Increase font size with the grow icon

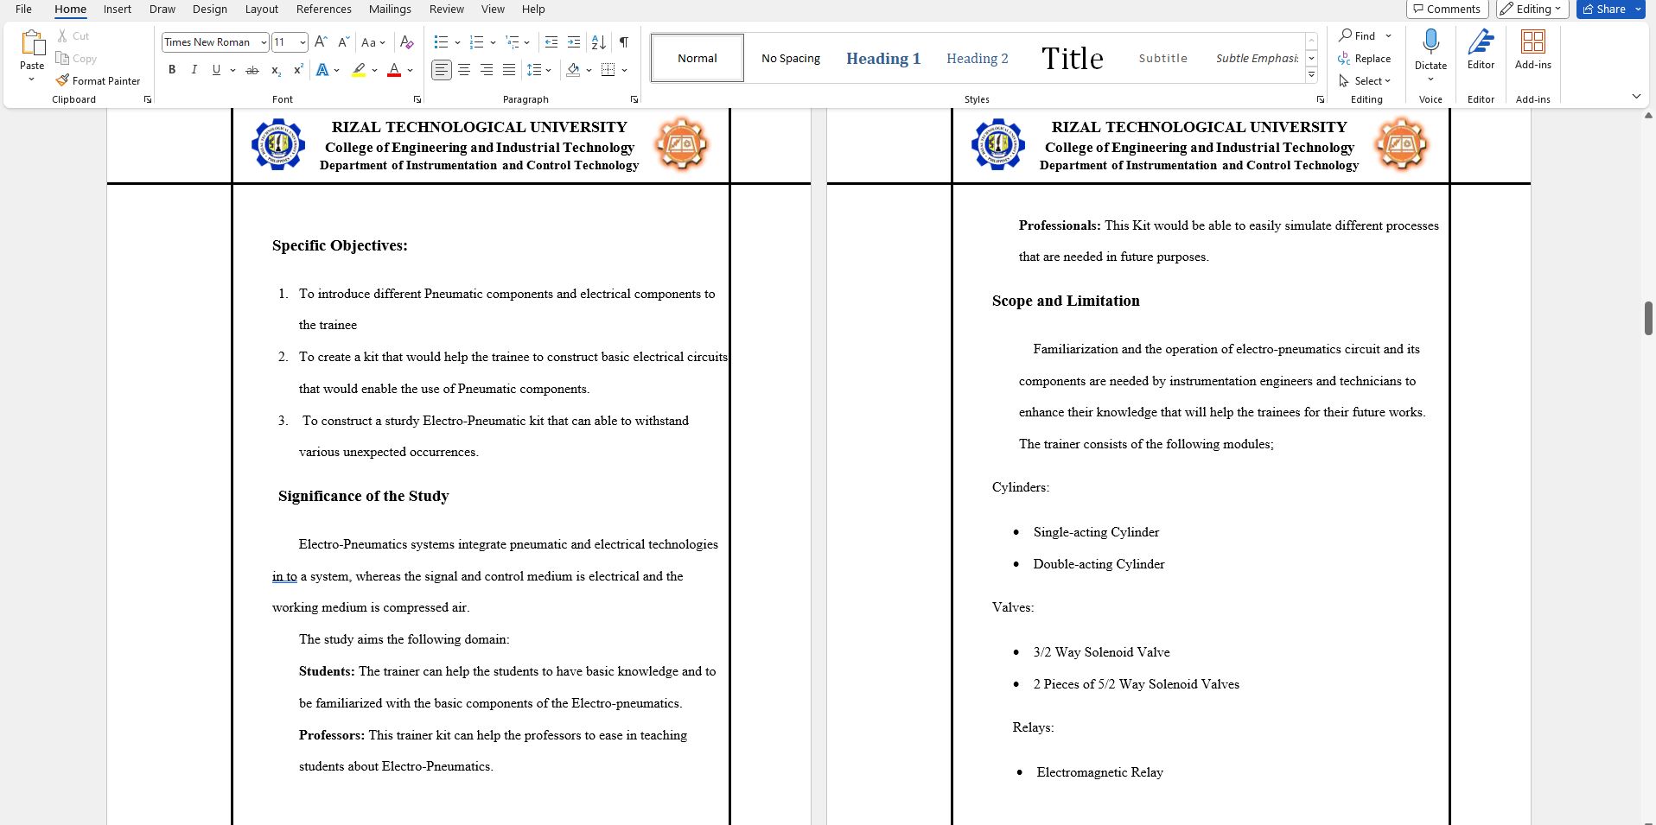click(321, 41)
